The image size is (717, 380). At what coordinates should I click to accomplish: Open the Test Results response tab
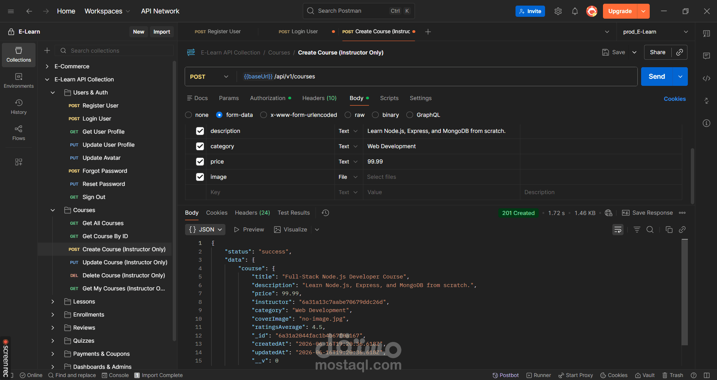293,213
